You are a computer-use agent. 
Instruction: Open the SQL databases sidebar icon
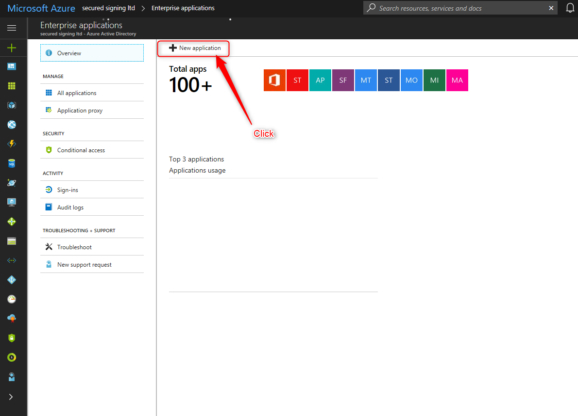[12, 163]
